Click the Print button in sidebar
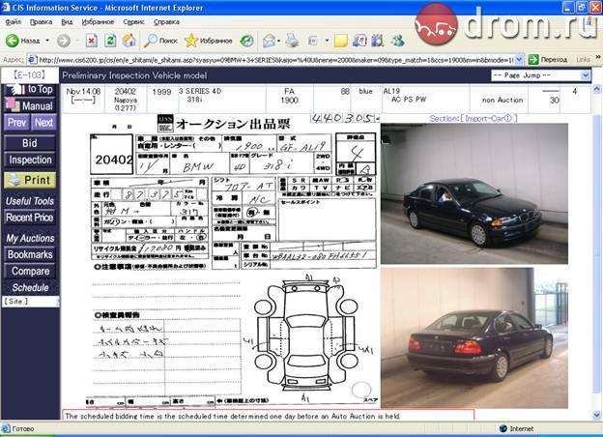 (x=30, y=180)
